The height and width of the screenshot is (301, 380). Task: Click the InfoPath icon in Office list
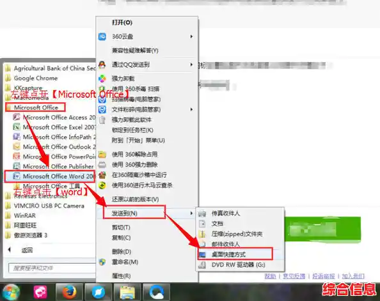(x=17, y=137)
